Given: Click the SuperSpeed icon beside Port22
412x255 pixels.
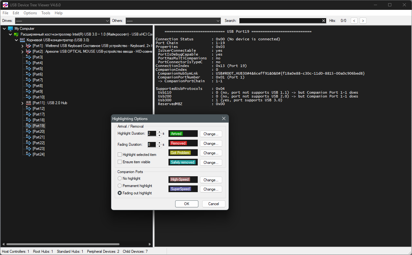Looking at the screenshot, I should [28, 143].
